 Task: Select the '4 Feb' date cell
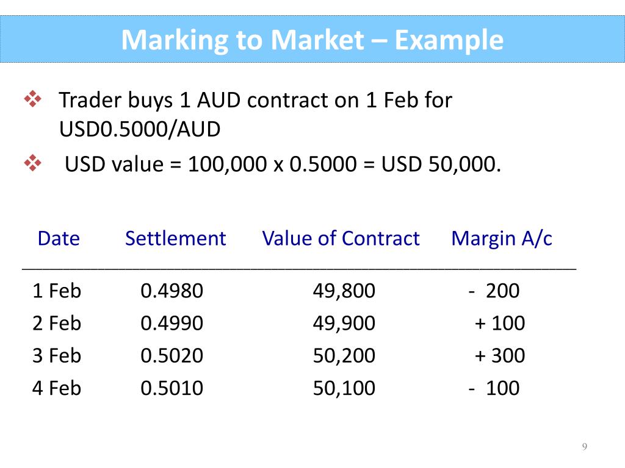(57, 388)
